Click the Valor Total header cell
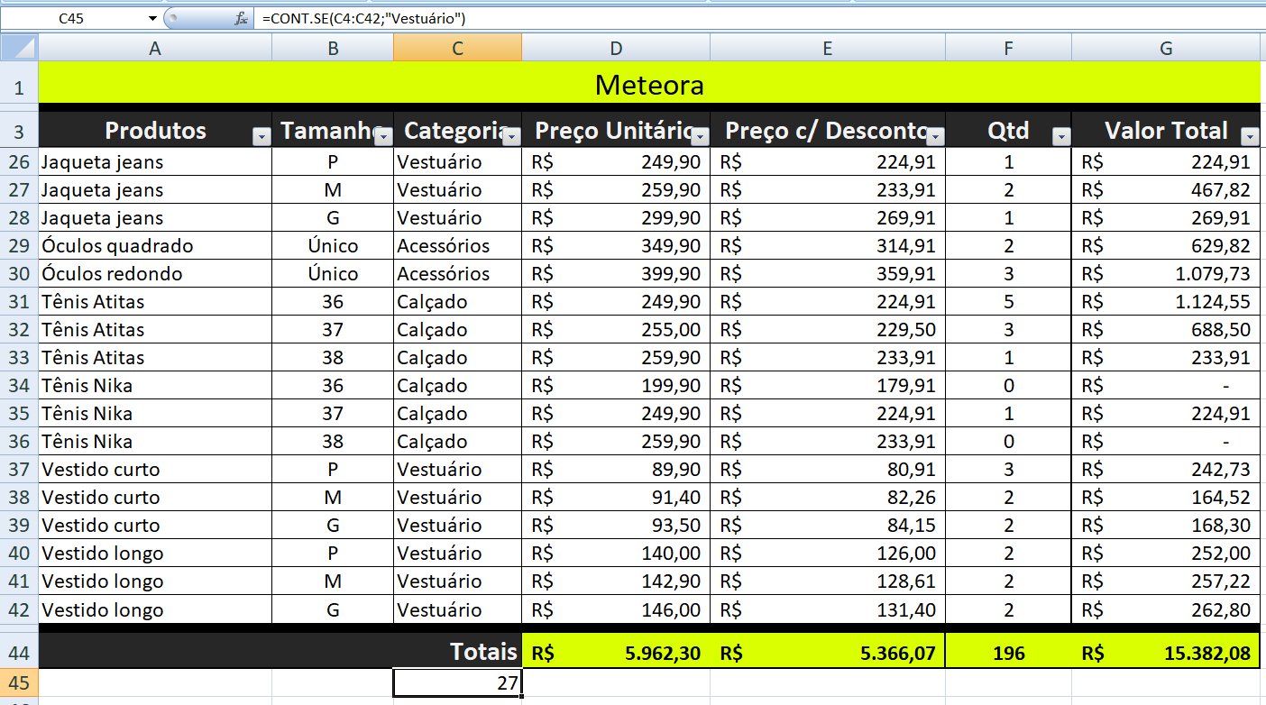 click(x=1166, y=131)
